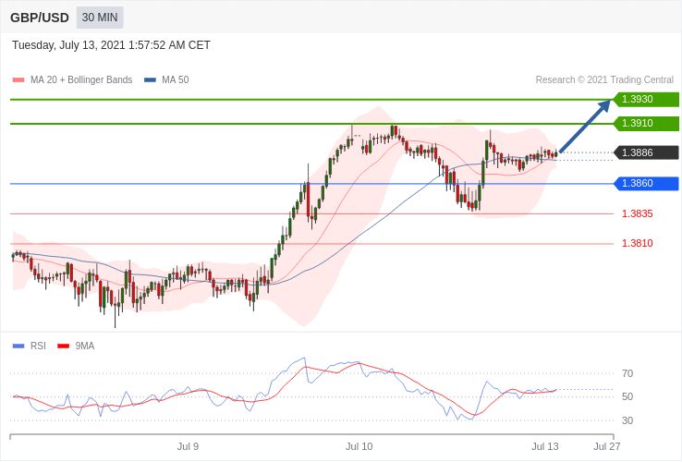Click the 1.3910 resistance price tag
The image size is (682, 462).
[646, 123]
